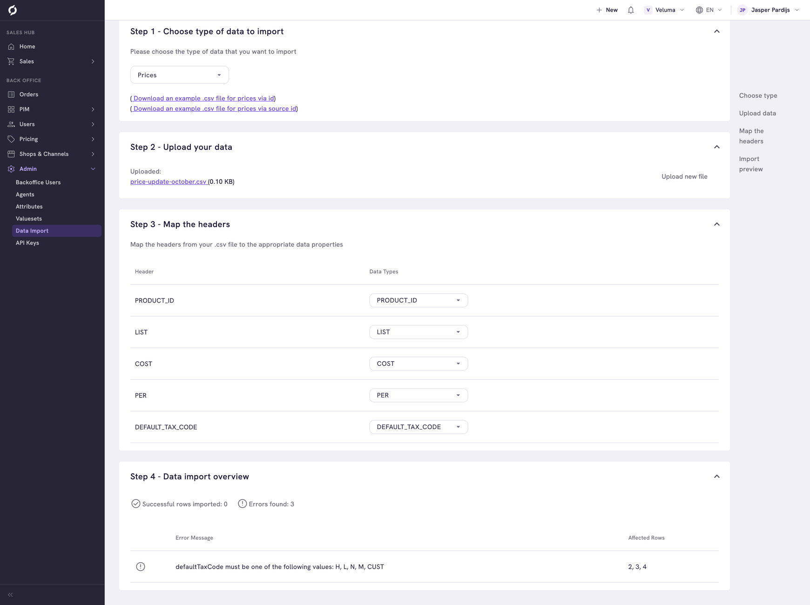The height and width of the screenshot is (605, 810).
Task: Select Data Import menu item
Action: (x=57, y=231)
